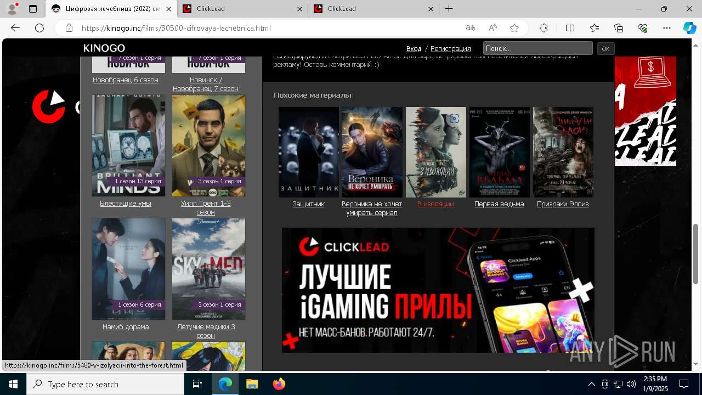Open the Вход login link
Viewport: 702px width, 395px height.
click(414, 48)
